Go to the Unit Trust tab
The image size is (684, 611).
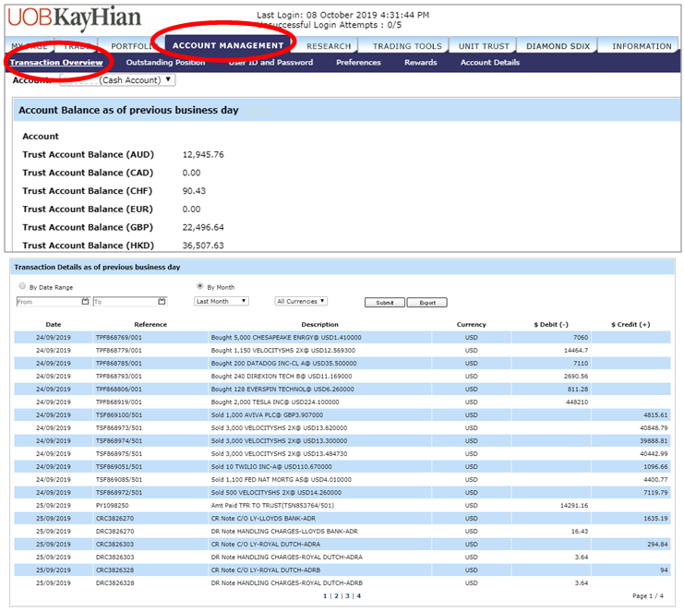[484, 46]
